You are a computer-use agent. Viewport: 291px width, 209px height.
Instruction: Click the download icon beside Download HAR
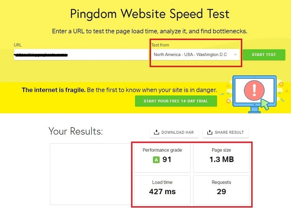[x=156, y=132]
